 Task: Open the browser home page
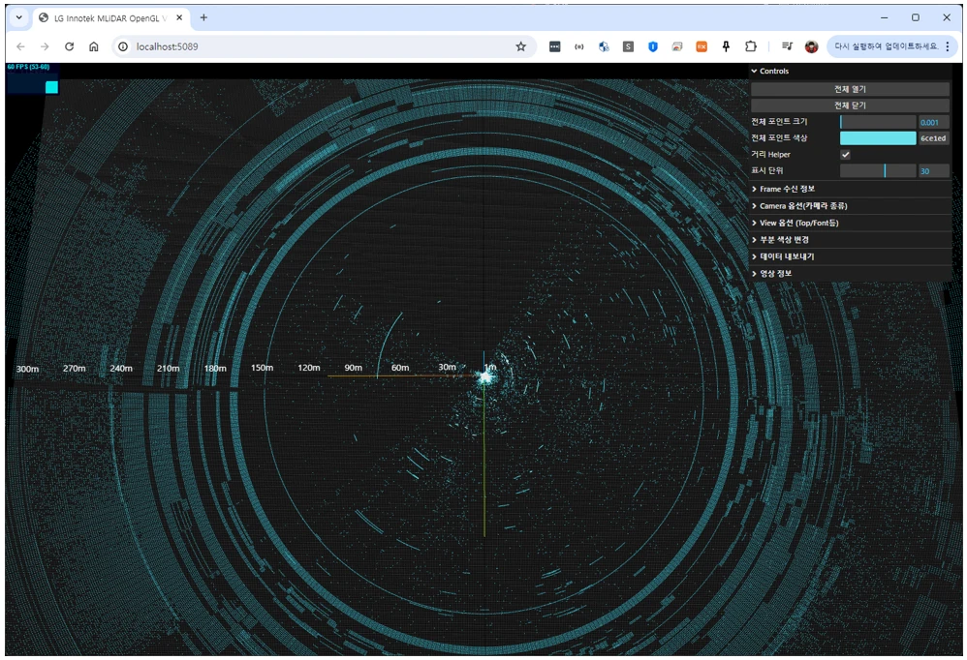pos(94,46)
